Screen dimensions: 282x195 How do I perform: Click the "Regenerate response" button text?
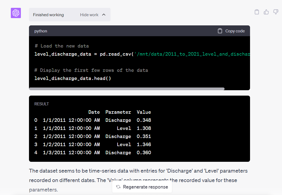145,187
